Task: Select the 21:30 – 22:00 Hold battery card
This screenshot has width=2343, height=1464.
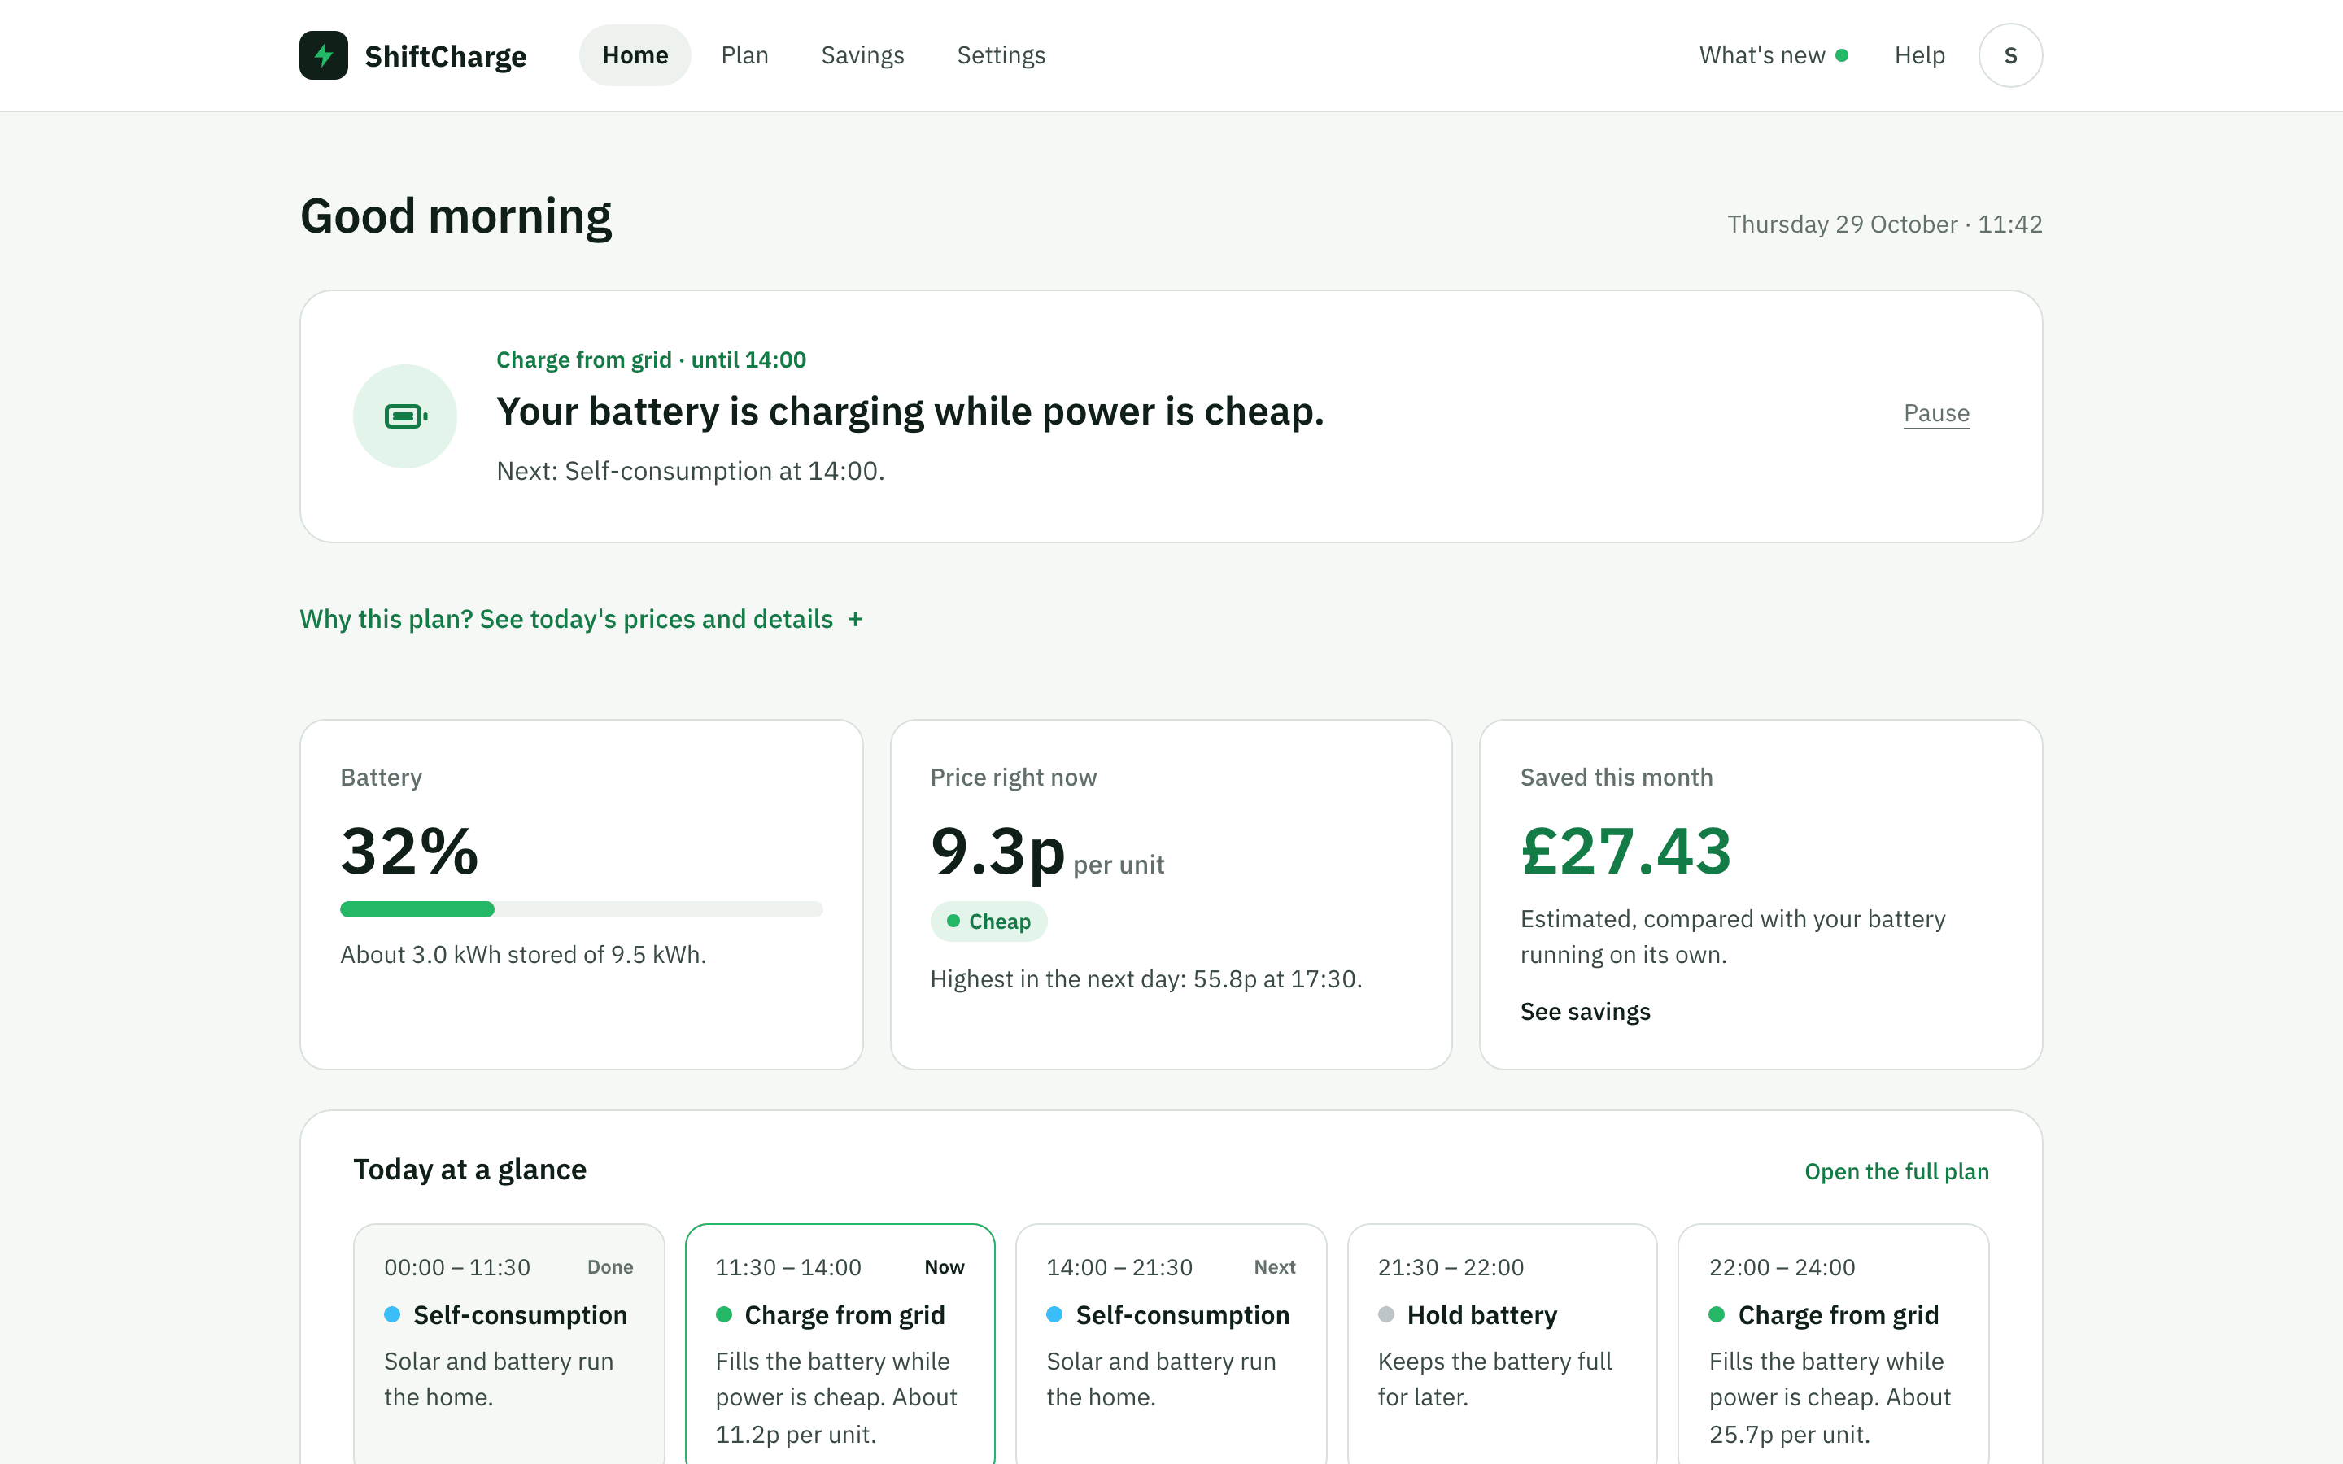Action: [x=1502, y=1344]
